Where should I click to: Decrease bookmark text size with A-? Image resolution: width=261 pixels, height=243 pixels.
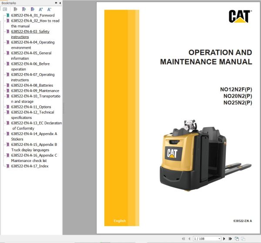tap(49, 9)
